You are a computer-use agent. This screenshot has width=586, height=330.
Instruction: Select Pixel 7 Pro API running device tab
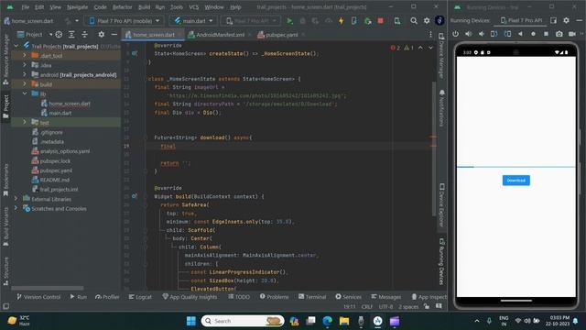[521, 20]
